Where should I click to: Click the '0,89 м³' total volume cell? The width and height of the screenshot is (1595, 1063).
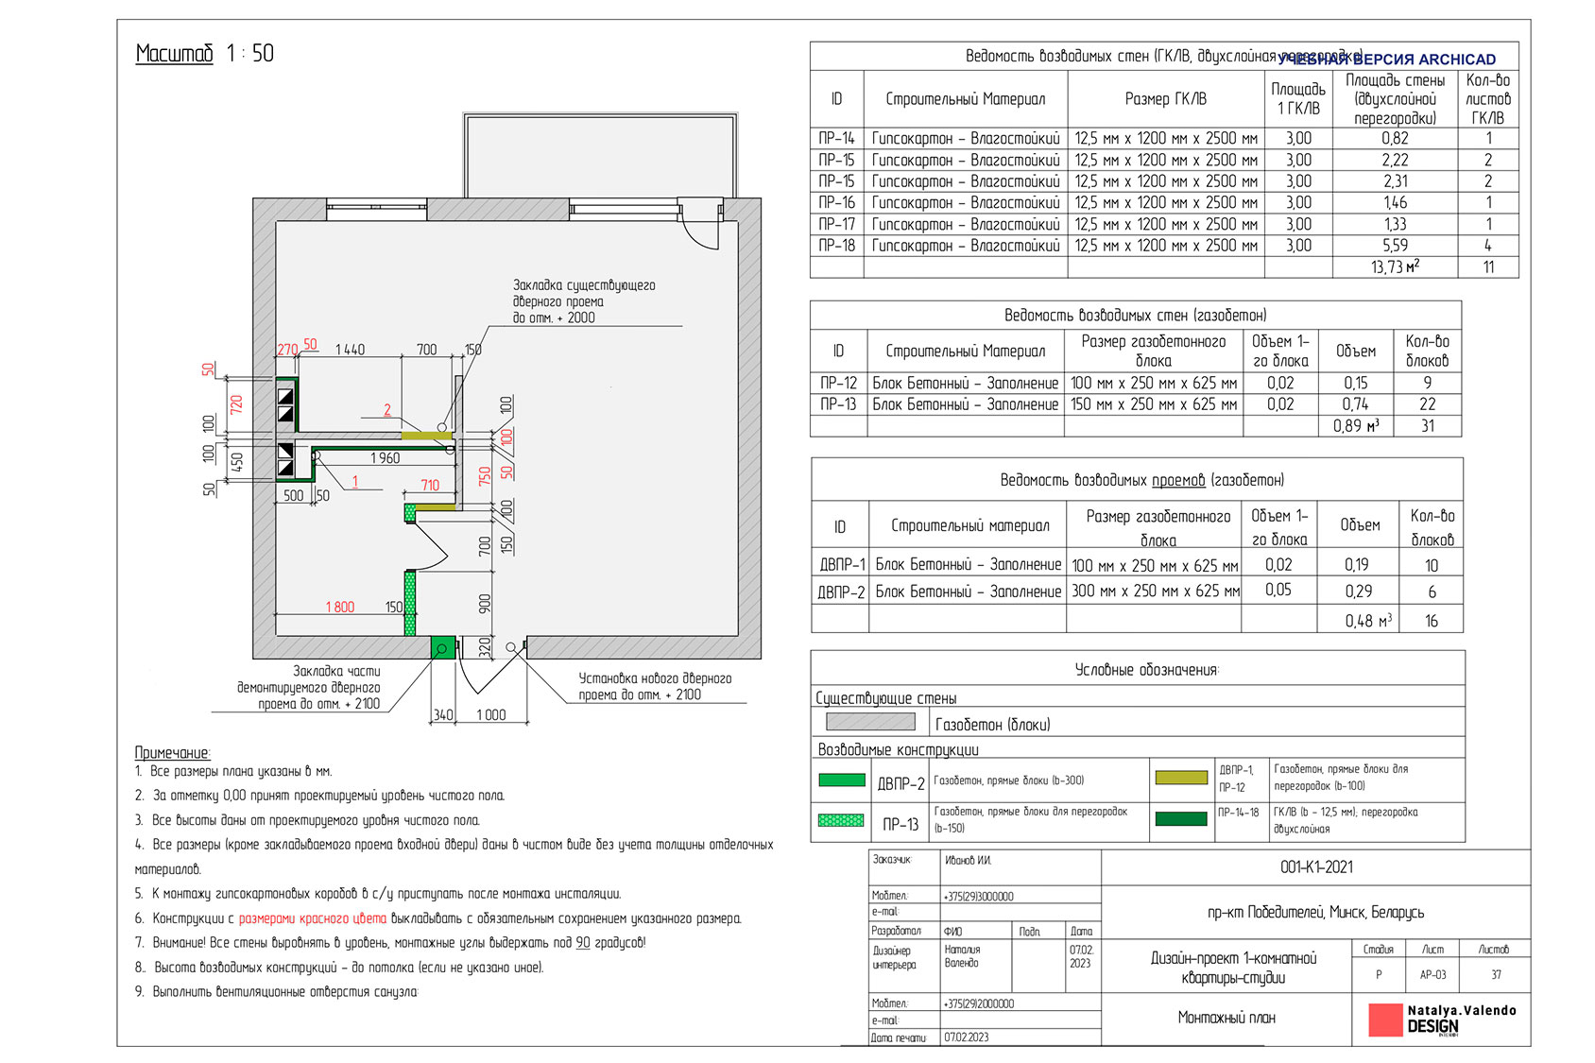click(x=1356, y=426)
